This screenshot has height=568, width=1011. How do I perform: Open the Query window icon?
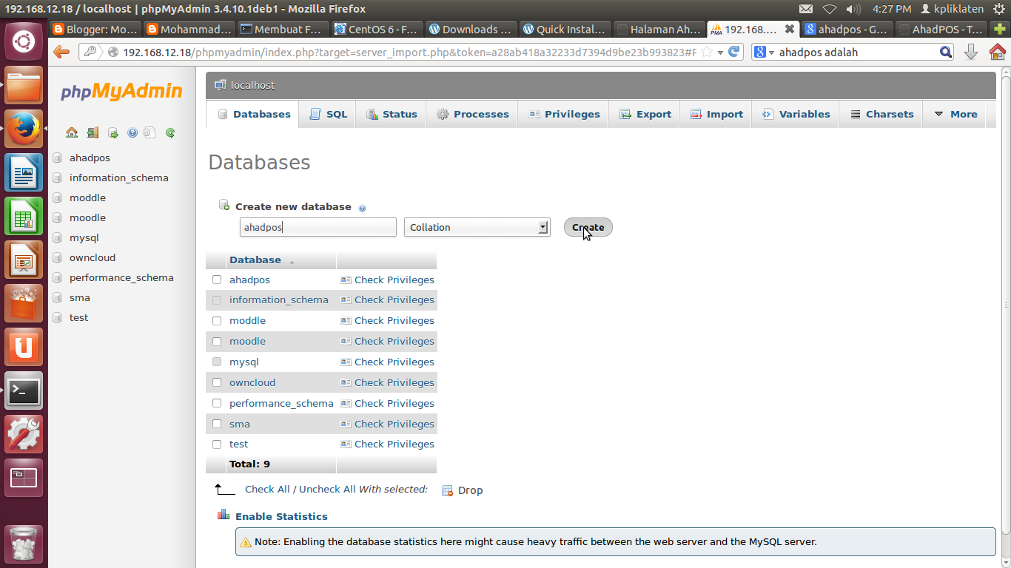[113, 133]
